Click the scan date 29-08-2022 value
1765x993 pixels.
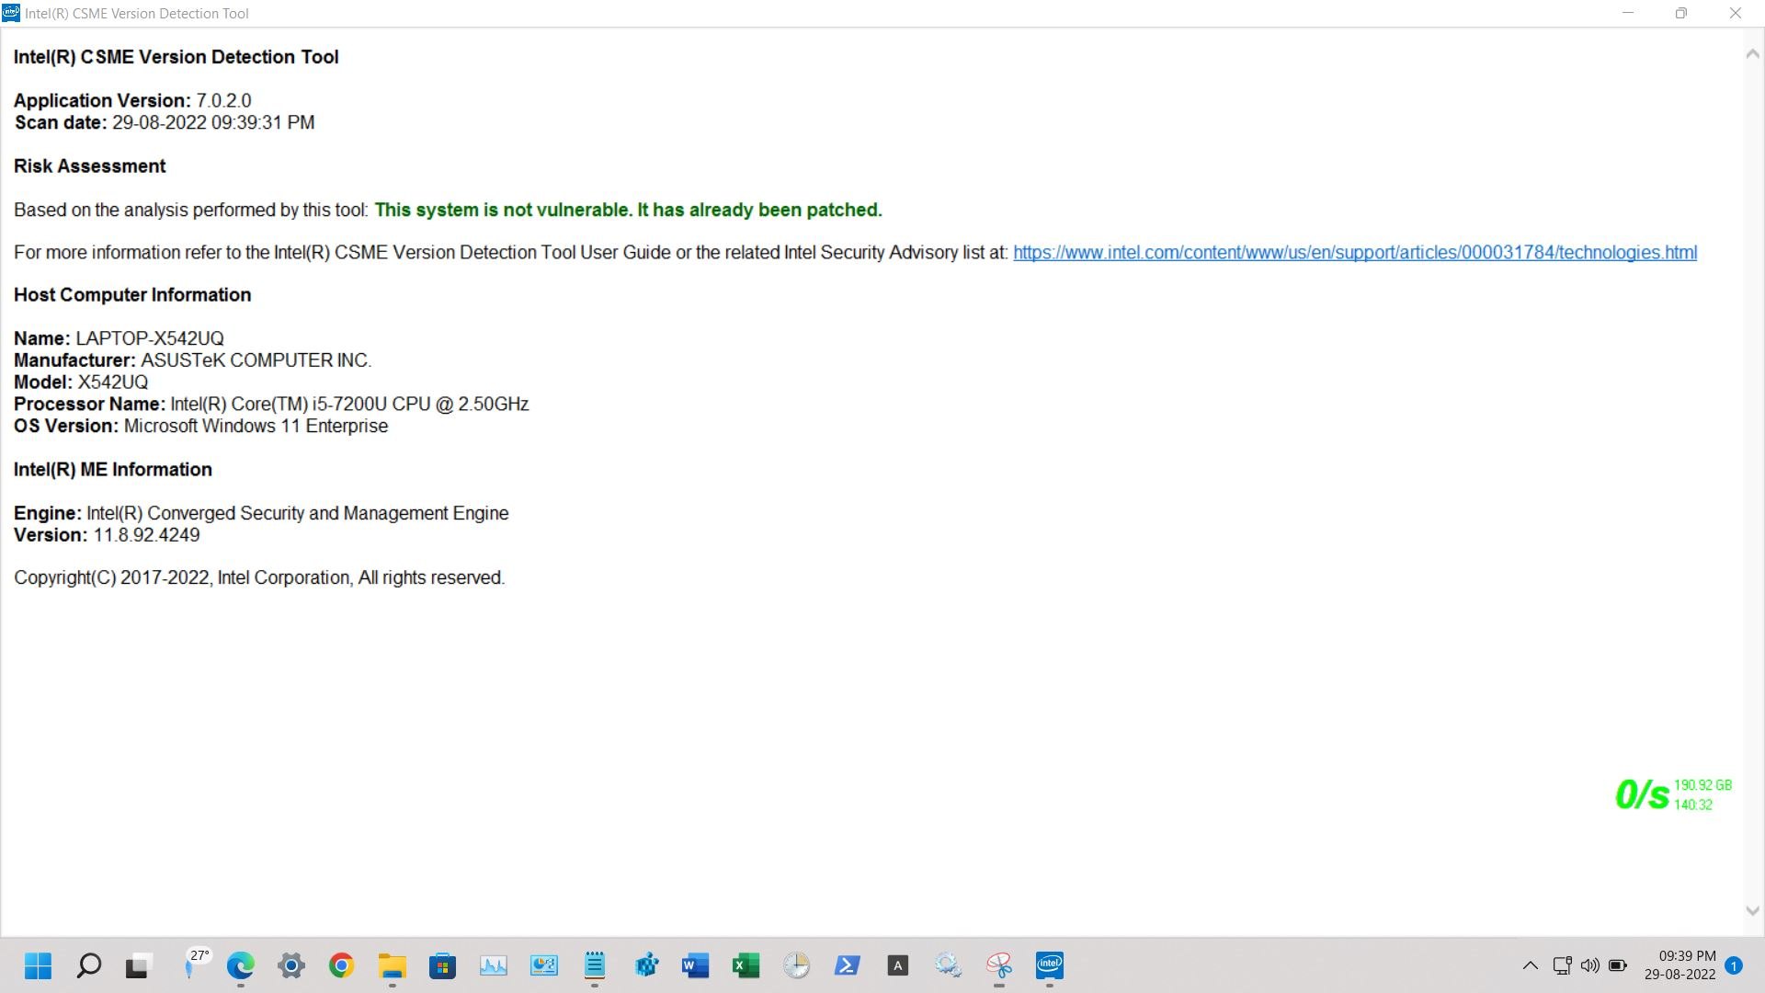[x=213, y=123]
